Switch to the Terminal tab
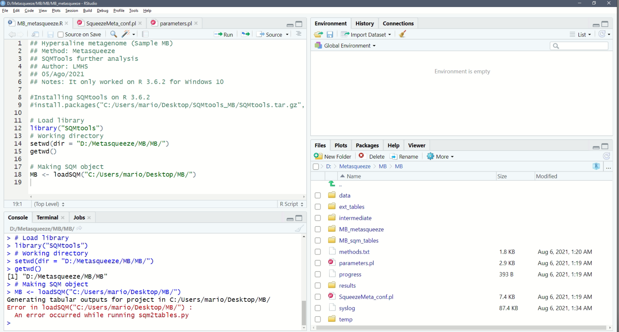The width and height of the screenshot is (619, 332). click(x=47, y=217)
